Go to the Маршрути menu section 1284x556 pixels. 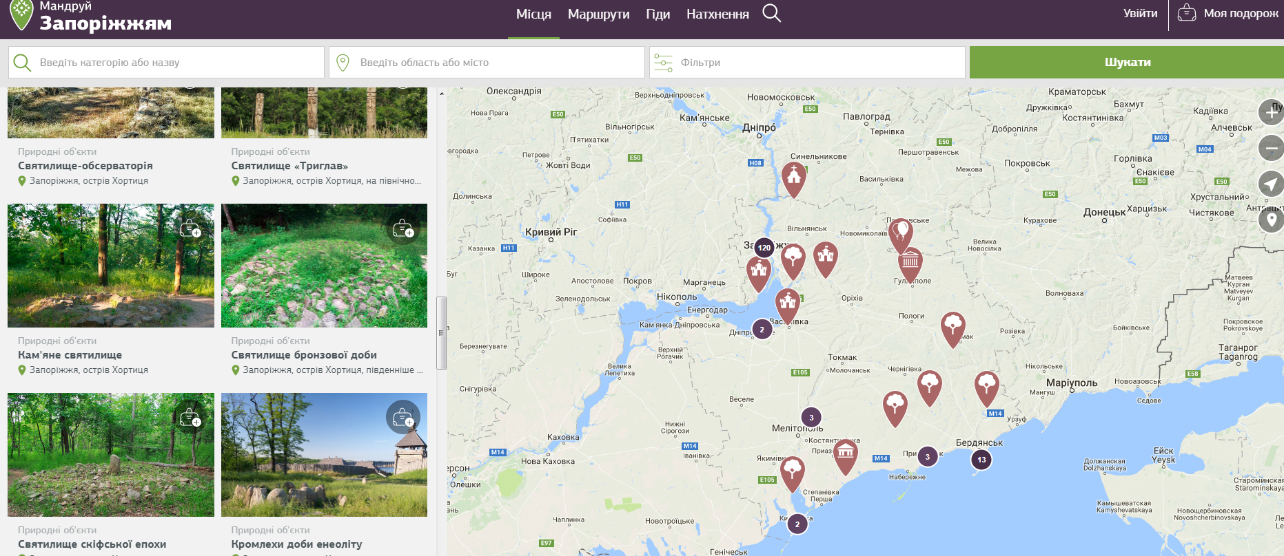tap(598, 14)
